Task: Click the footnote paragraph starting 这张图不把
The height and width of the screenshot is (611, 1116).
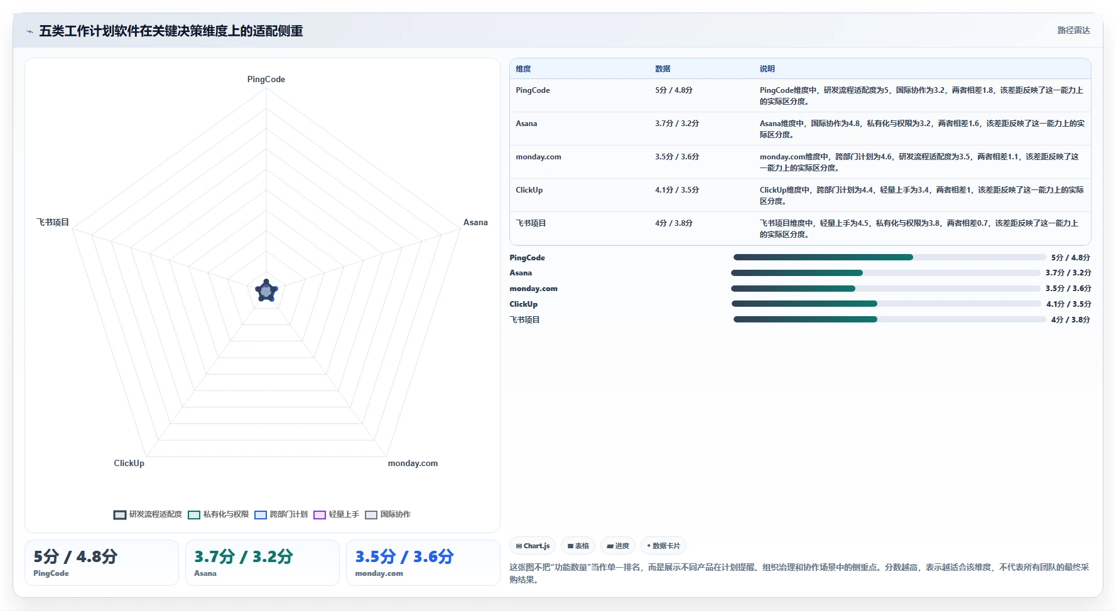Action: pyautogui.click(x=799, y=573)
